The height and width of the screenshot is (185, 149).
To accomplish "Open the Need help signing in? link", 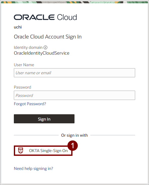I will [x=33, y=168].
